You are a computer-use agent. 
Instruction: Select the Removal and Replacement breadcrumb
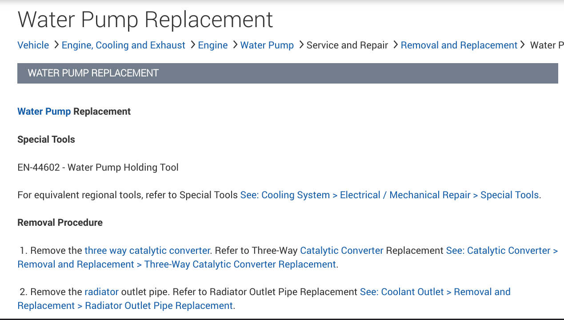[x=459, y=45]
